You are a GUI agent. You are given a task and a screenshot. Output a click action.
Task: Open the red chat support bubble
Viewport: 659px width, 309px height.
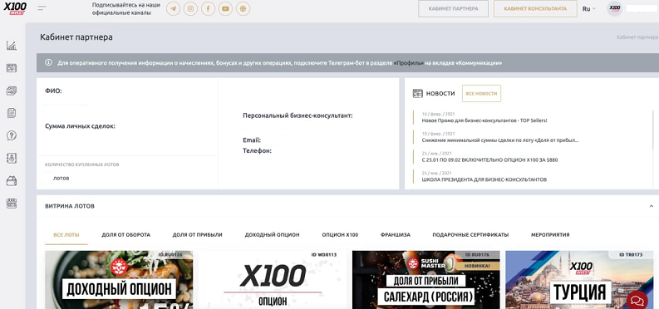(637, 300)
